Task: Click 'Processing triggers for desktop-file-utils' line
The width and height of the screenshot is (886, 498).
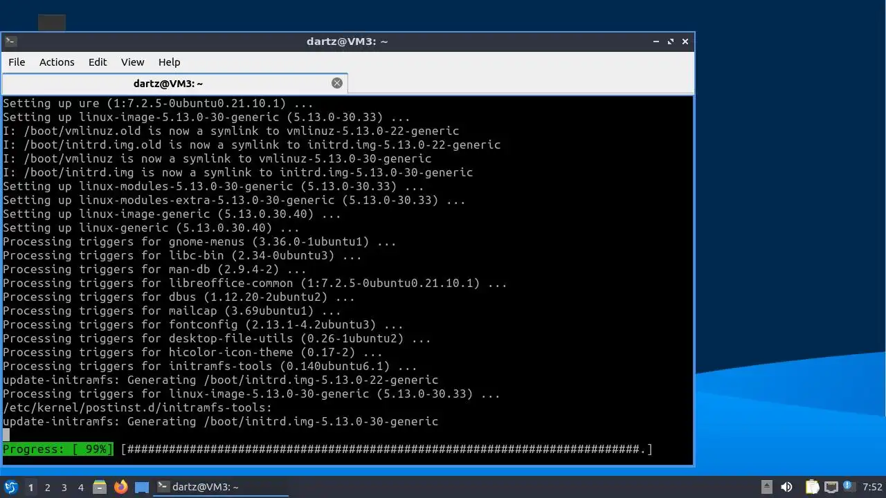Action: click(x=217, y=339)
